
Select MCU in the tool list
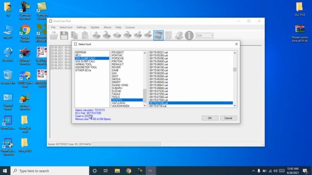92,55
